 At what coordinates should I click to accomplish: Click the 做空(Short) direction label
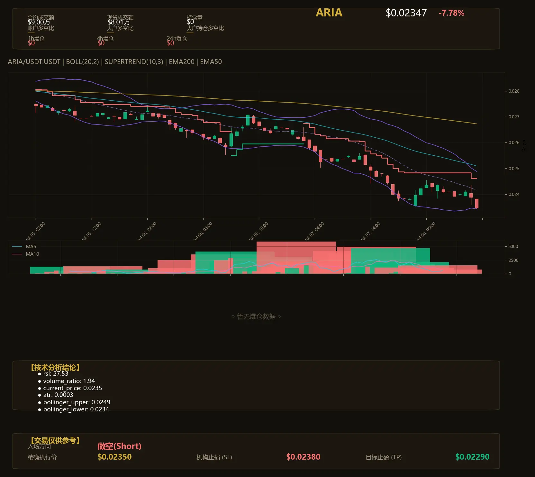click(x=119, y=446)
